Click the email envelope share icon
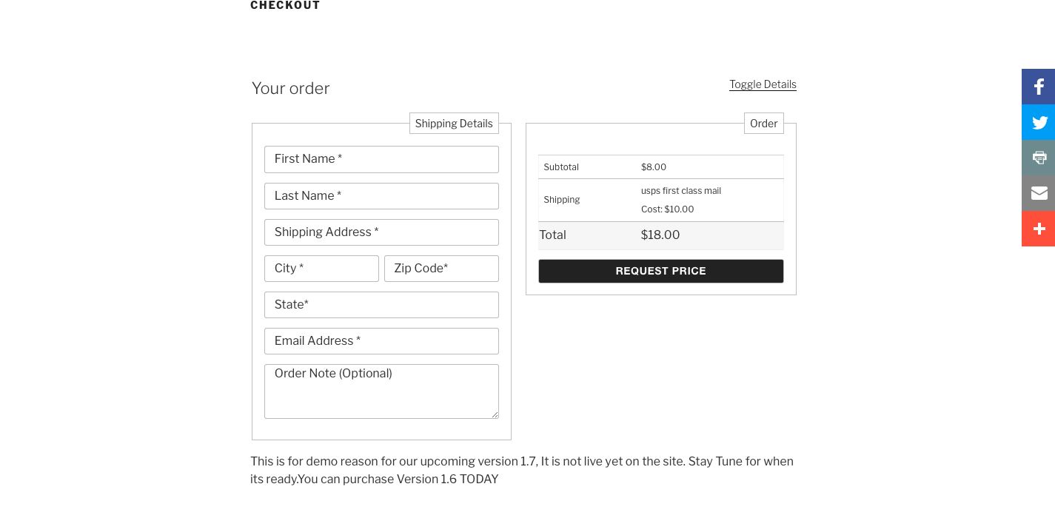The image size is (1055, 518). pyautogui.click(x=1039, y=193)
